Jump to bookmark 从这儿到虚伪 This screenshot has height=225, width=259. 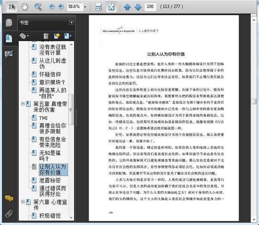[x=53, y=64]
